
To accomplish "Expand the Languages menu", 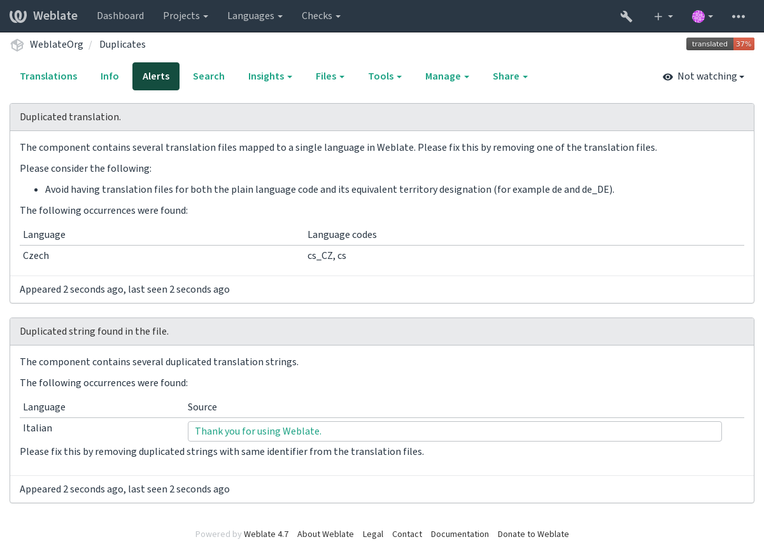I will pyautogui.click(x=255, y=16).
